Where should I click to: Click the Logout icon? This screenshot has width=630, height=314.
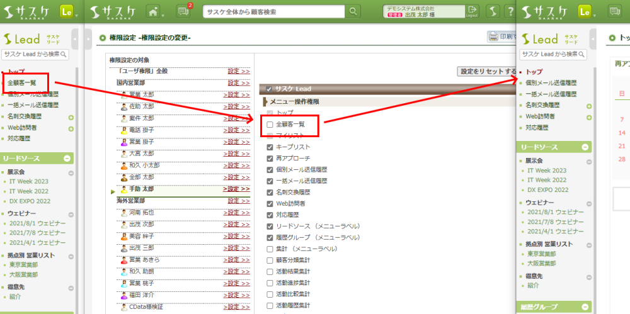pos(472,11)
